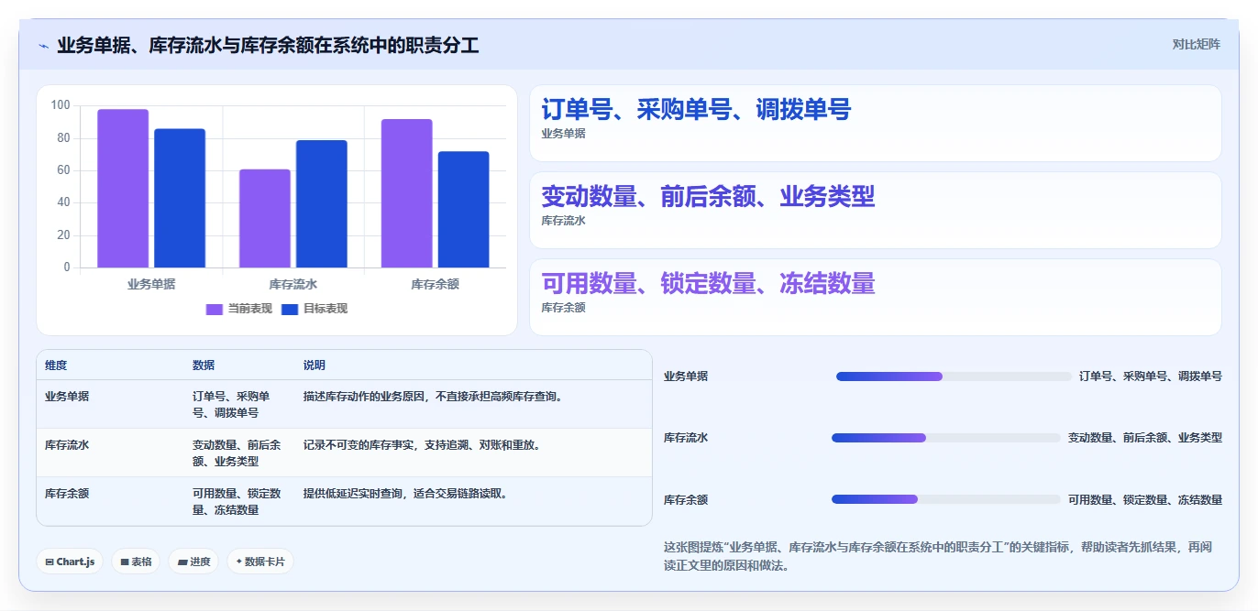Click the 业务单据 label left of its progress bar
The height and width of the screenshot is (611, 1258).
[x=686, y=376]
